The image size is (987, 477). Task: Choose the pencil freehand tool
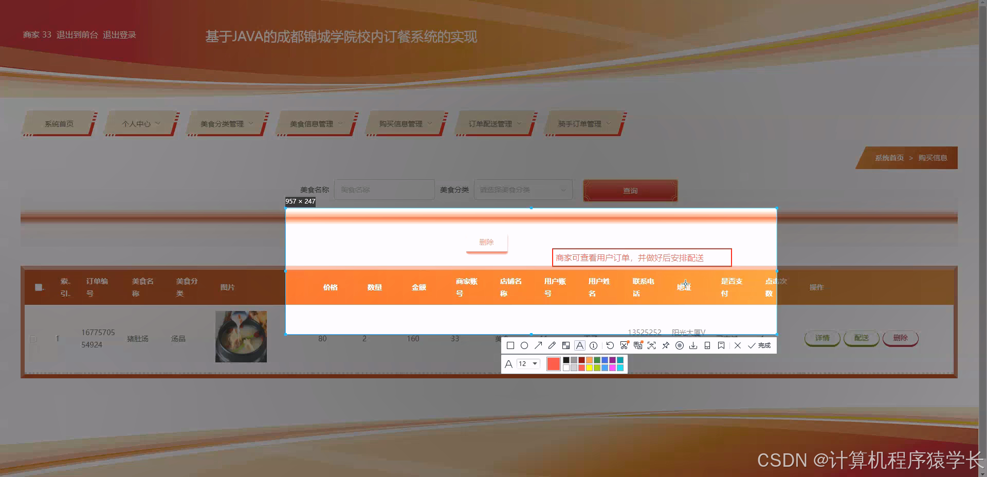pos(552,345)
